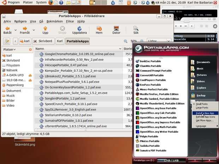Choose Install a New App

(205, 113)
